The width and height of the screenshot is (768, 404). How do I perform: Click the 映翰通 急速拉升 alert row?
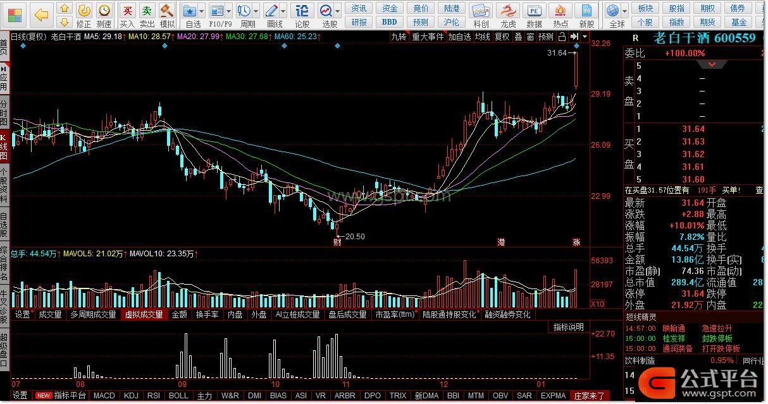(x=694, y=328)
